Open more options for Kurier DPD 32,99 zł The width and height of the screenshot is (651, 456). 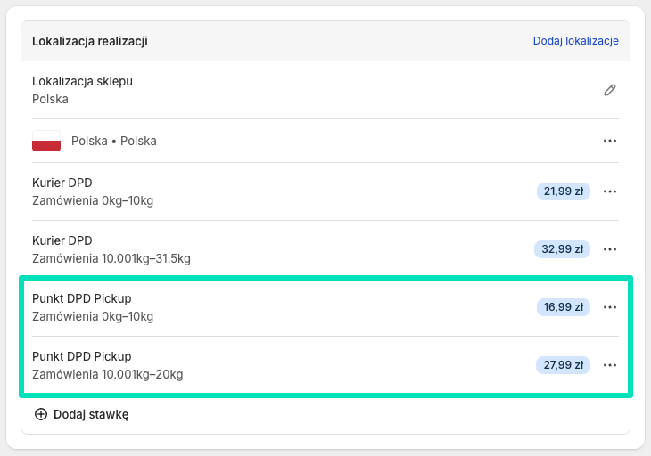[x=610, y=249]
